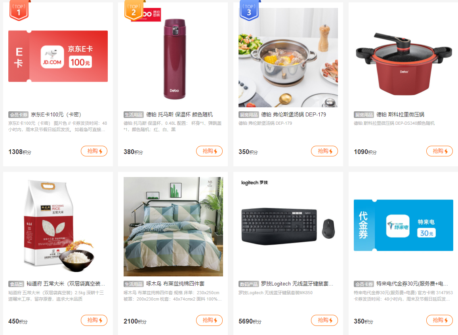Click 生活用品 tag on 啄木鸟四件套
The height and width of the screenshot is (335, 458).
coord(134,284)
